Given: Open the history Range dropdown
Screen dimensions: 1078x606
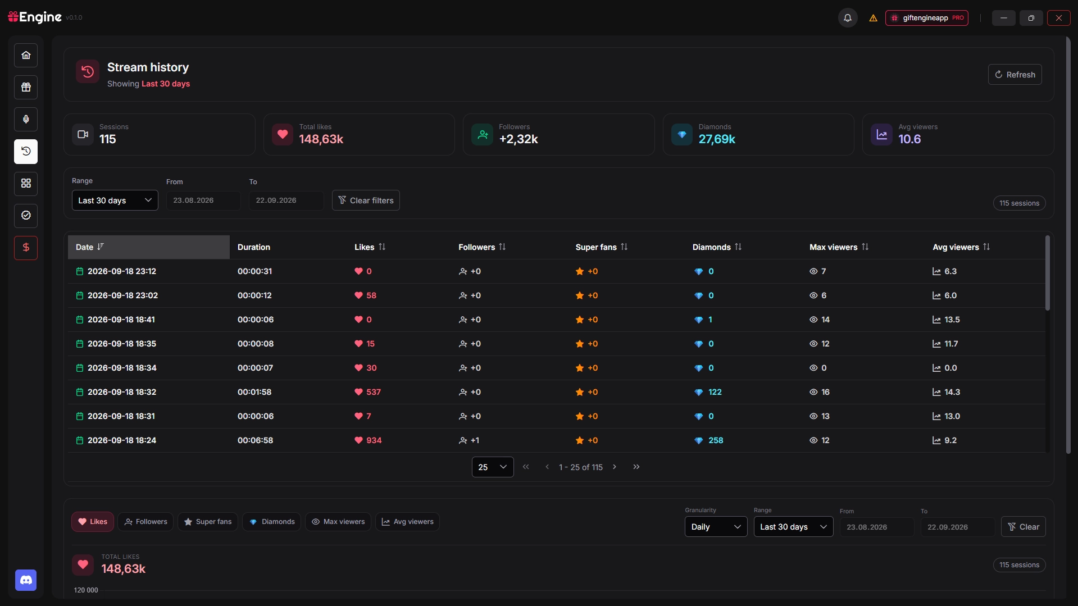Looking at the screenshot, I should (115, 201).
